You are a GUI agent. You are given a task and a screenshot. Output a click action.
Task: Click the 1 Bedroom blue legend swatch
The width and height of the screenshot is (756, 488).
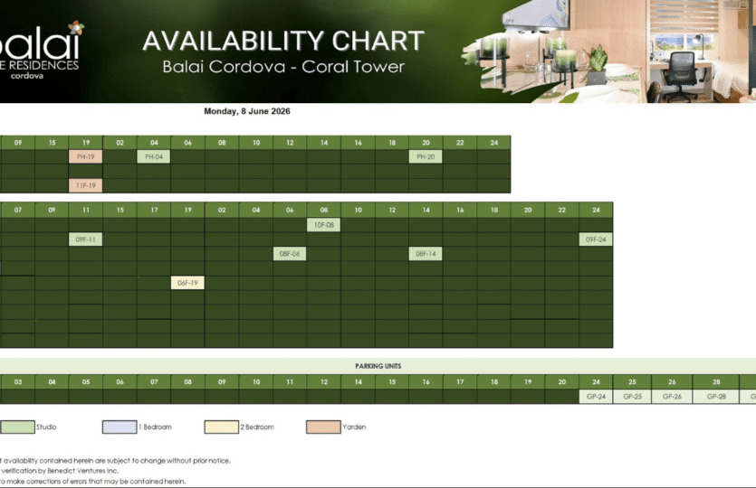click(120, 427)
